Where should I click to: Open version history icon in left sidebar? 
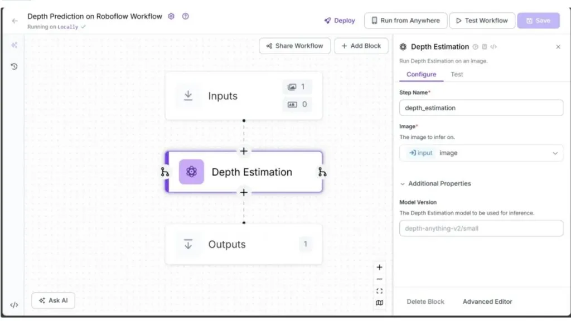(x=14, y=66)
